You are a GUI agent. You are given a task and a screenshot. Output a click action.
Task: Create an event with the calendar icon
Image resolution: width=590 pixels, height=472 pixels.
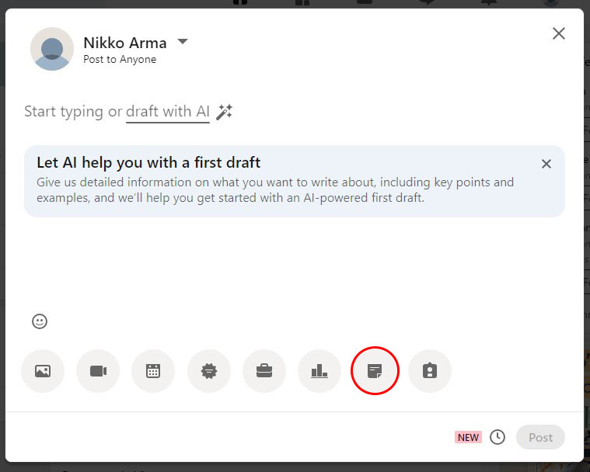[153, 371]
